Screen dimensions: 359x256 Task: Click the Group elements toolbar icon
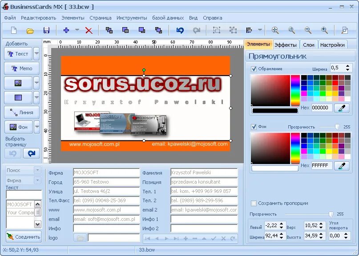pyautogui.click(x=216, y=30)
